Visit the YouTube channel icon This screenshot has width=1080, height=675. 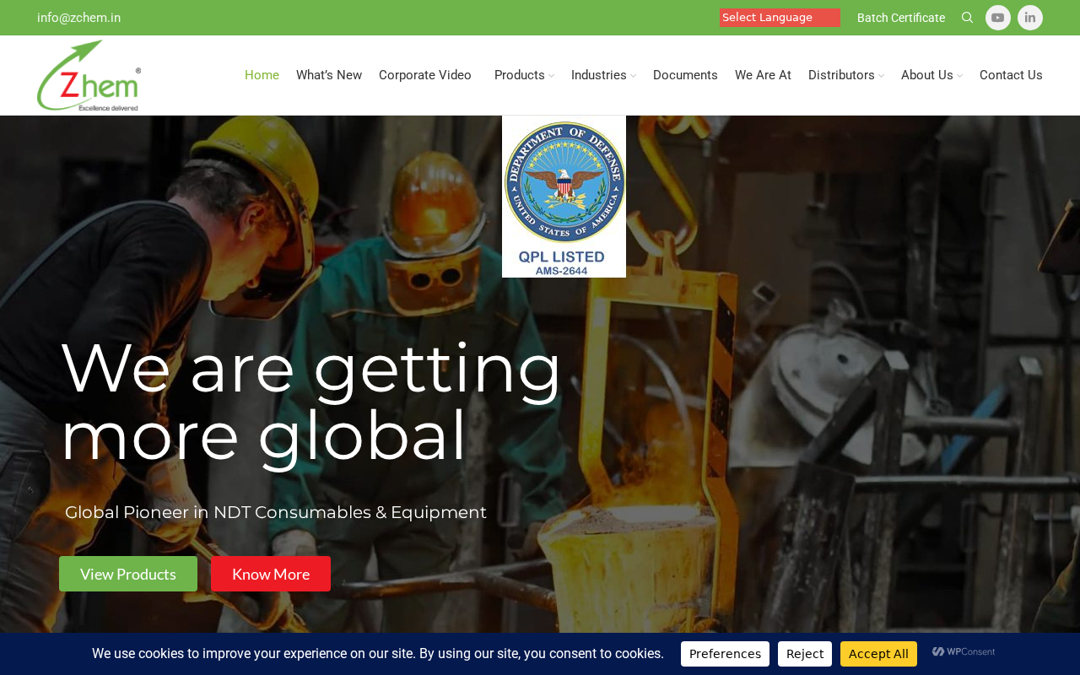coord(998,18)
